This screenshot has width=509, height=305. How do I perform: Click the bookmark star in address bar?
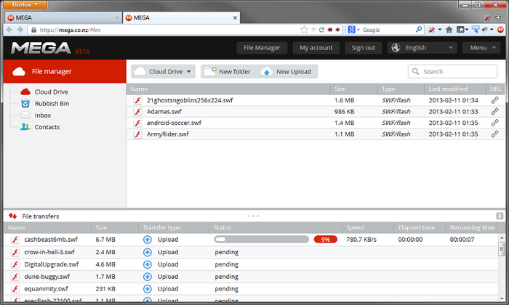coord(304,30)
